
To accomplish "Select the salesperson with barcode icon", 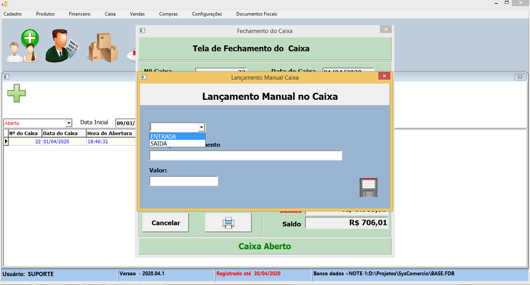I will [x=62, y=46].
